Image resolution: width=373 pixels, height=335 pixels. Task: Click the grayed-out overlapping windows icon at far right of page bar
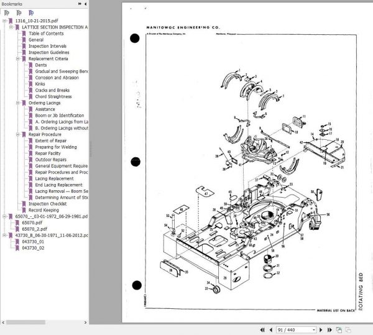point(348,330)
